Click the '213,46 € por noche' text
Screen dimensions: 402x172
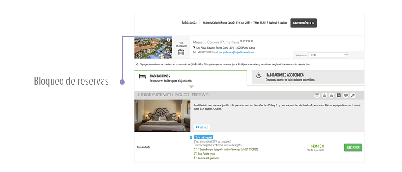coord(315,150)
